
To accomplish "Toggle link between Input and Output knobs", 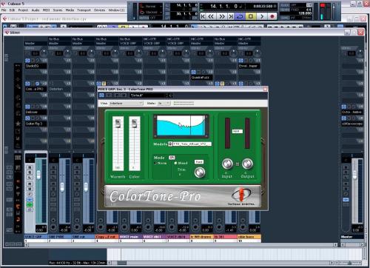I will click(x=238, y=164).
